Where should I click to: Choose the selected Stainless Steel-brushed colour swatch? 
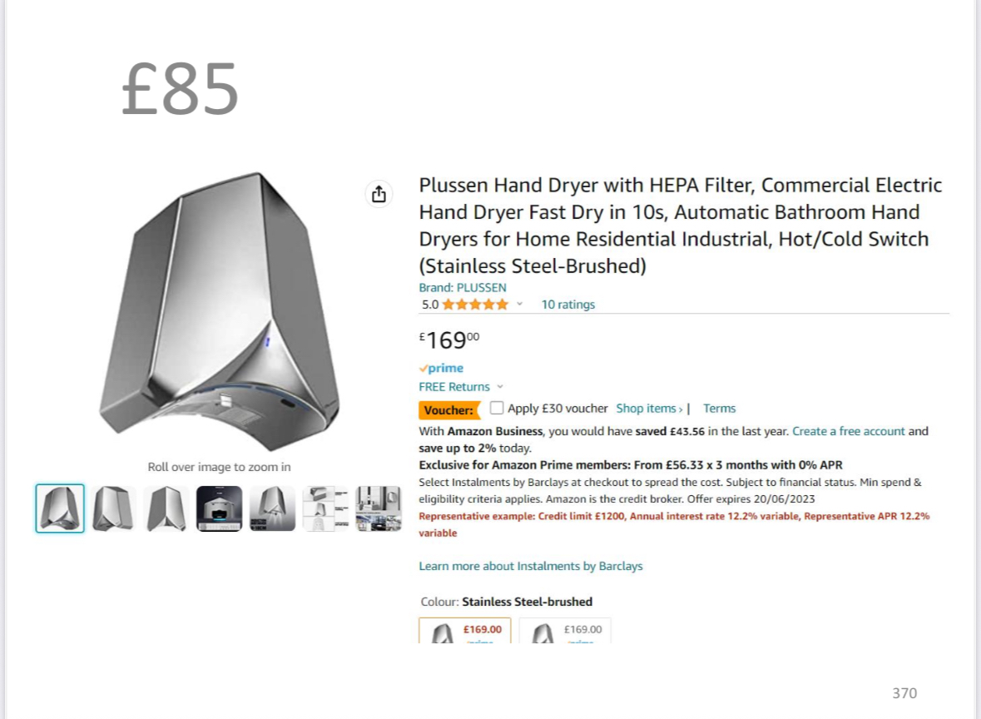click(465, 631)
